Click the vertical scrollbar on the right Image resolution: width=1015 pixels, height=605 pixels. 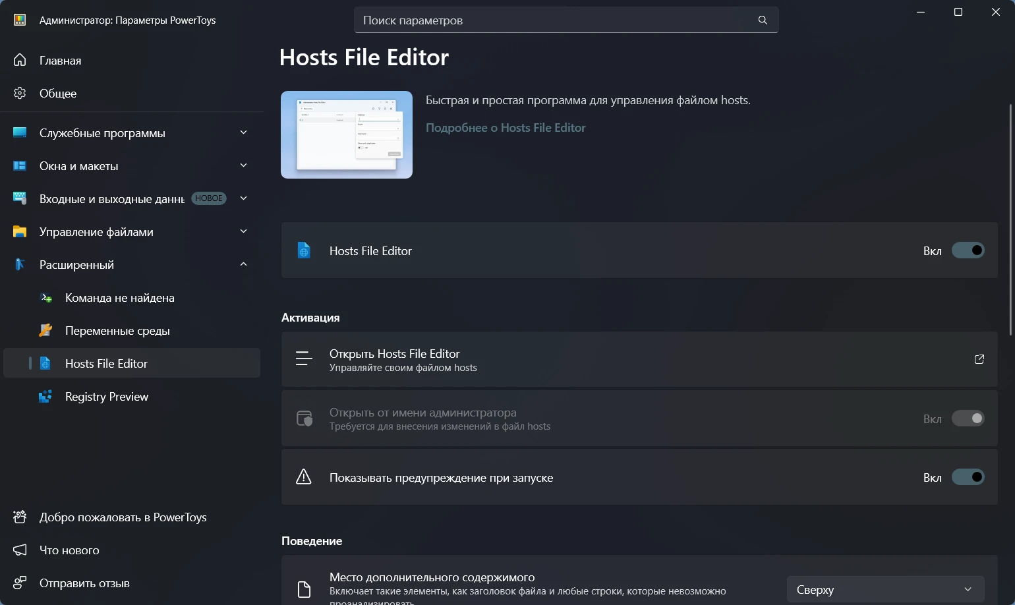pyautogui.click(x=1010, y=219)
